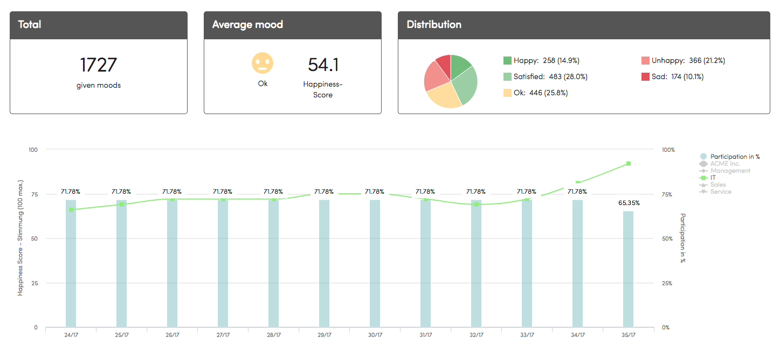
Task: Click the IT line data point at 35/17
Action: click(629, 164)
